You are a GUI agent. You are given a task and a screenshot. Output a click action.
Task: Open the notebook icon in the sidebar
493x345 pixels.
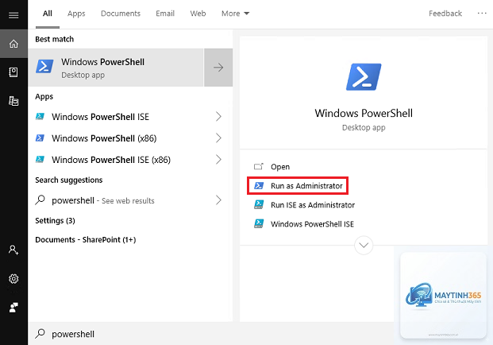coord(13,72)
